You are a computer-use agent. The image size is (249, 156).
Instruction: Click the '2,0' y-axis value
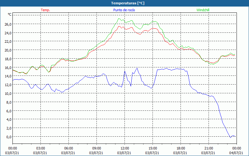(x=9, y=128)
